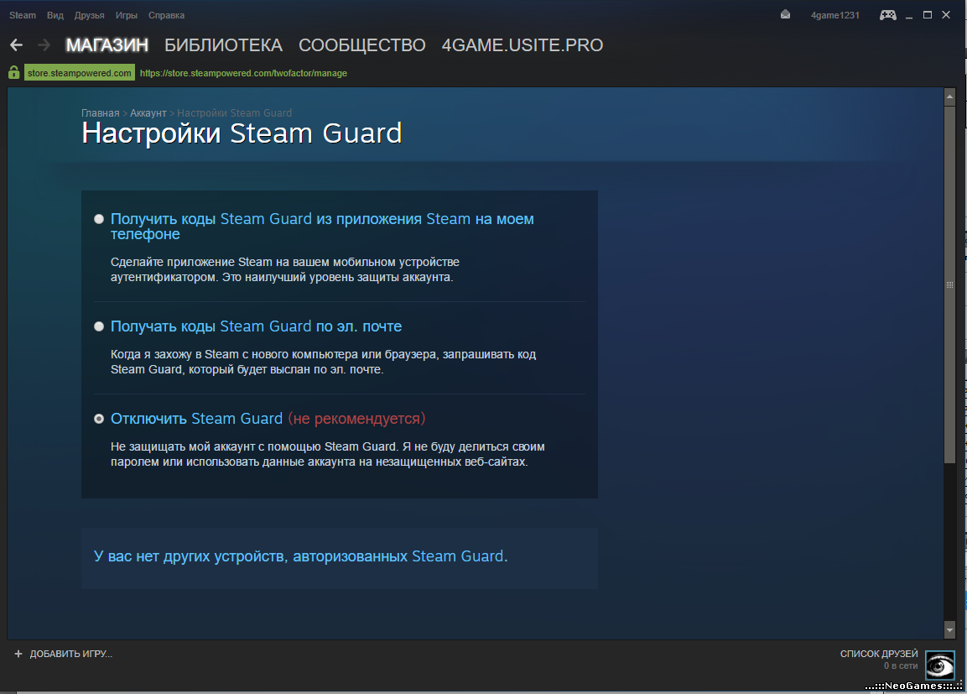Open СПИСОК ДРУЗЕЙ friends list
Image resolution: width=967 pixels, height=694 pixels.
coord(879,653)
